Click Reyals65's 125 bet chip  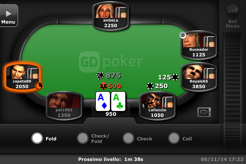175,77
